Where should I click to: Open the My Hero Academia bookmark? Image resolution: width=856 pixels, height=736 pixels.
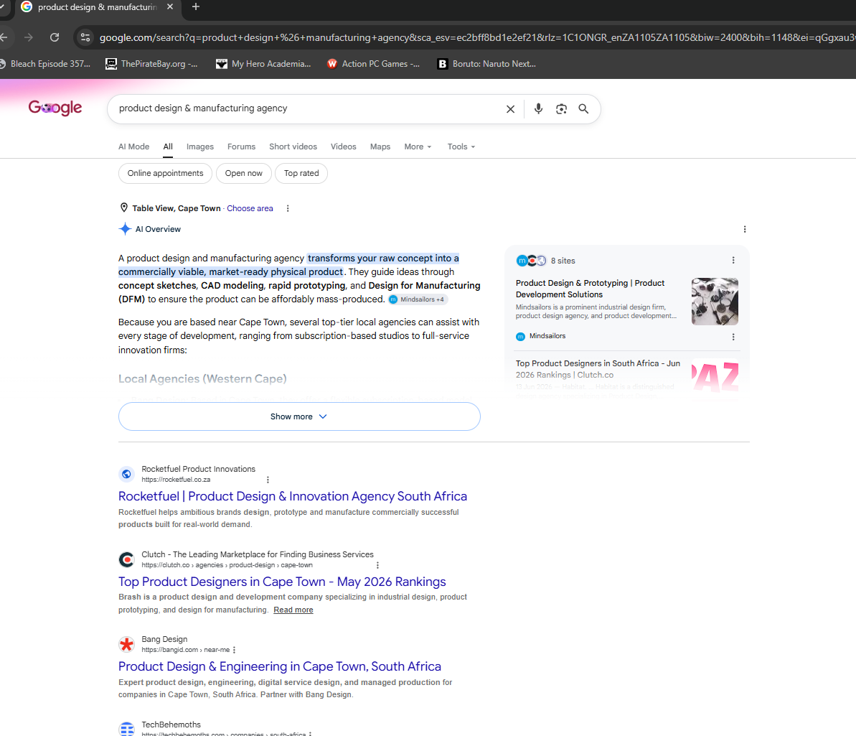(263, 64)
